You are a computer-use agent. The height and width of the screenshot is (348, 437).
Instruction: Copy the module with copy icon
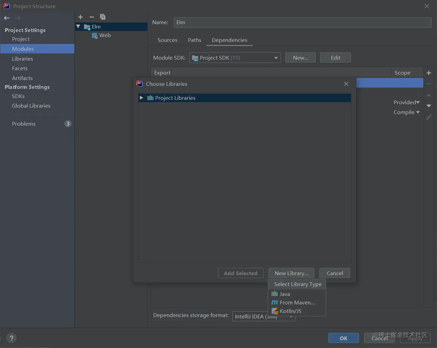tap(102, 17)
